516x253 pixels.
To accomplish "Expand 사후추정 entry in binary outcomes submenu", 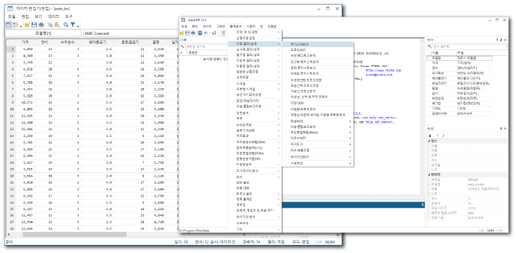I will 318,163.
